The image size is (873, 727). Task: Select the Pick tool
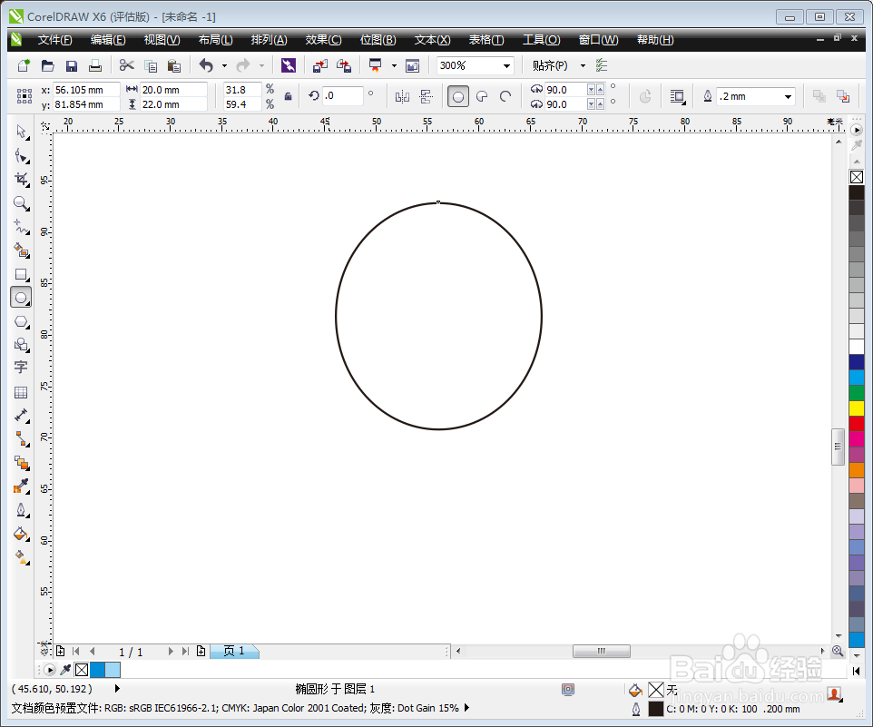pyautogui.click(x=22, y=132)
